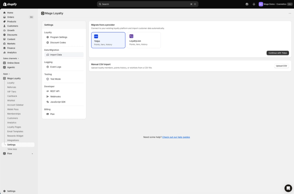294x194 pixels.
Task: Expand the Sales channels section
Action: click(11, 59)
